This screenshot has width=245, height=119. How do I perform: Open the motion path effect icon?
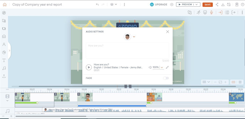point(227,13)
